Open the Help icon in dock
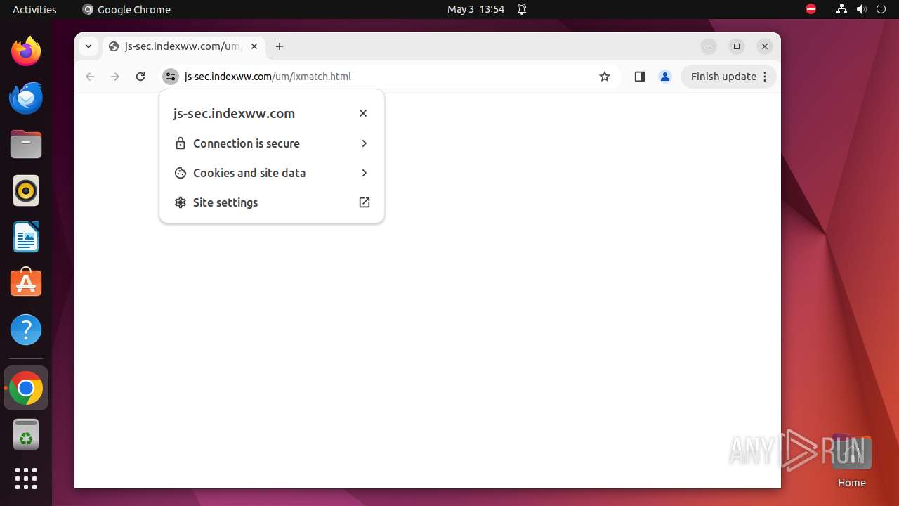Screen dimensions: 899x506 [26, 330]
